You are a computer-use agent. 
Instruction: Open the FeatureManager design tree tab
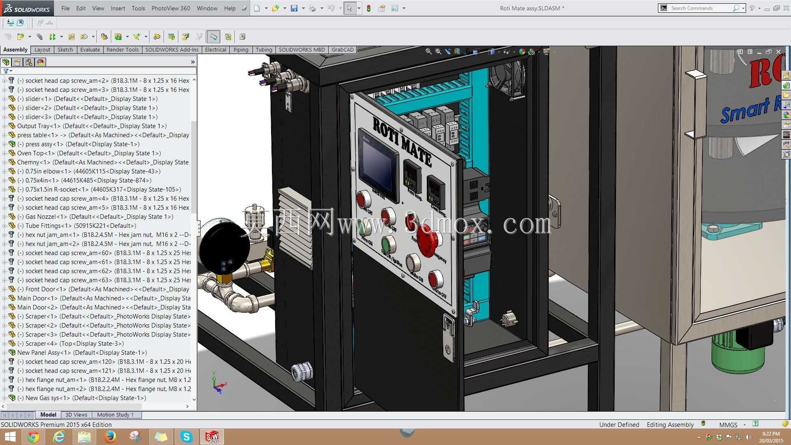[6, 62]
